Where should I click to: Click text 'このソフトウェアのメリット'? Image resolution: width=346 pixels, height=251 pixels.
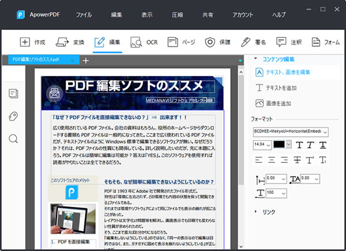click(x=70, y=181)
